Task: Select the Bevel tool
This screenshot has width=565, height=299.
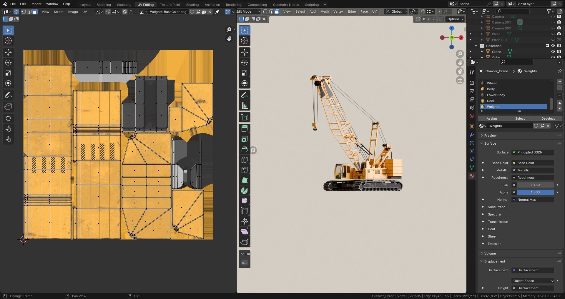Action: pyautogui.click(x=245, y=149)
